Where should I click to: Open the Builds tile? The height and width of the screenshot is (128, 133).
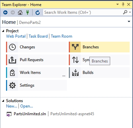point(99,73)
